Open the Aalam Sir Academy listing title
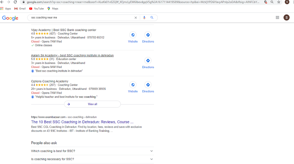Screen dimensions: 294x164 point(72,56)
